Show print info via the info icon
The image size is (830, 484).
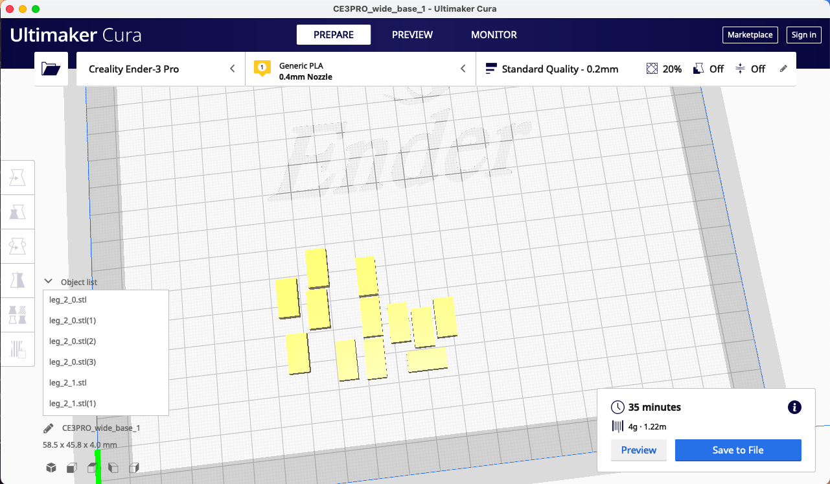794,408
